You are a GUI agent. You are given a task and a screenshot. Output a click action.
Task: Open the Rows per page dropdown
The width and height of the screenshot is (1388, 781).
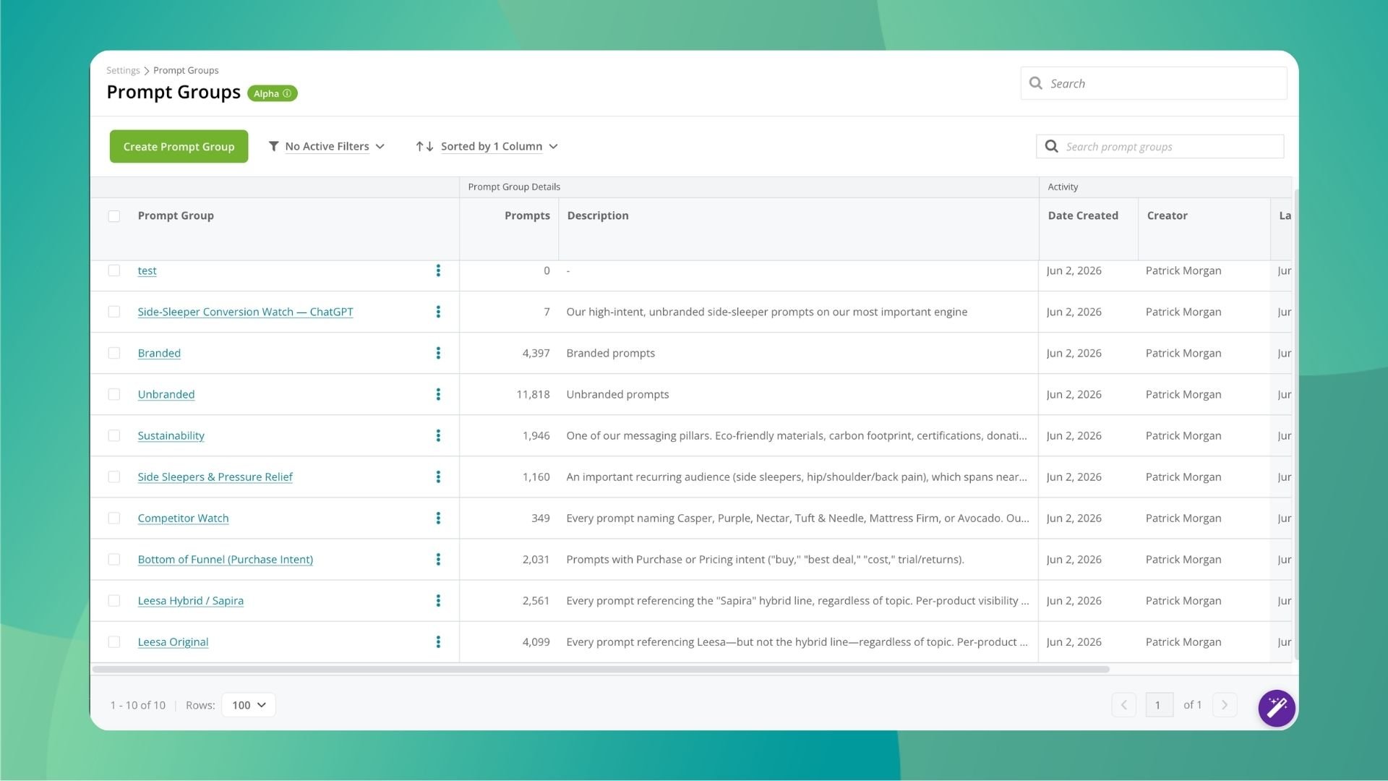point(249,705)
